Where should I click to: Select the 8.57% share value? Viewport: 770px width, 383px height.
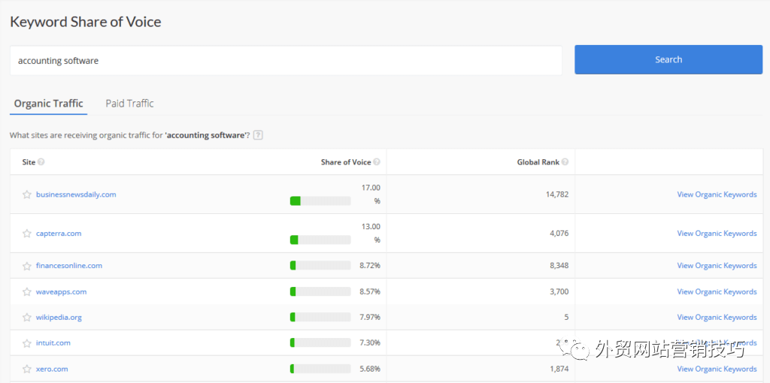point(370,292)
